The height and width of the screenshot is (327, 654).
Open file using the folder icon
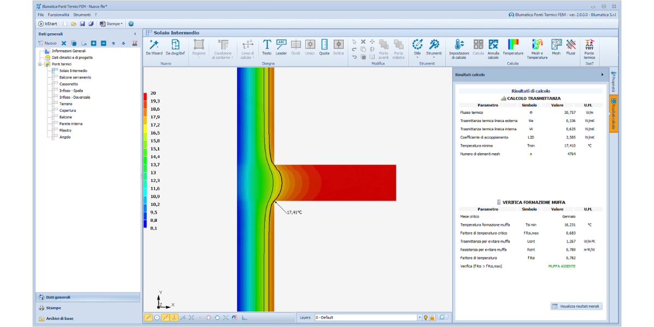[74, 24]
